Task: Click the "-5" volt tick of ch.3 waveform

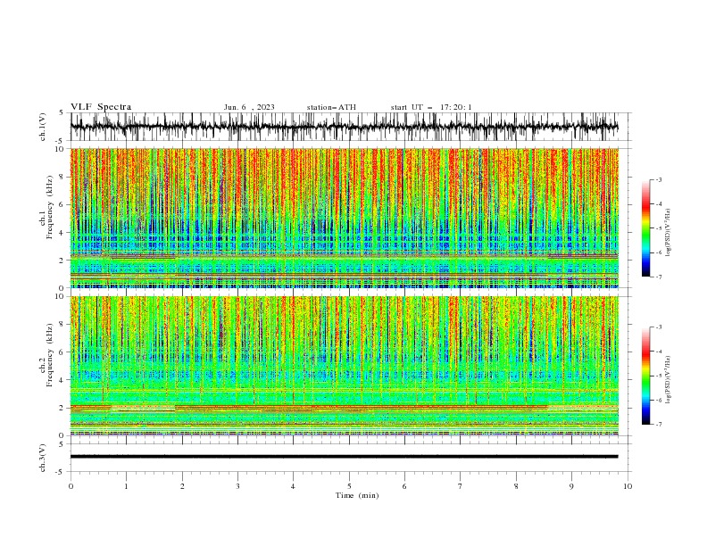Action: 61,472
